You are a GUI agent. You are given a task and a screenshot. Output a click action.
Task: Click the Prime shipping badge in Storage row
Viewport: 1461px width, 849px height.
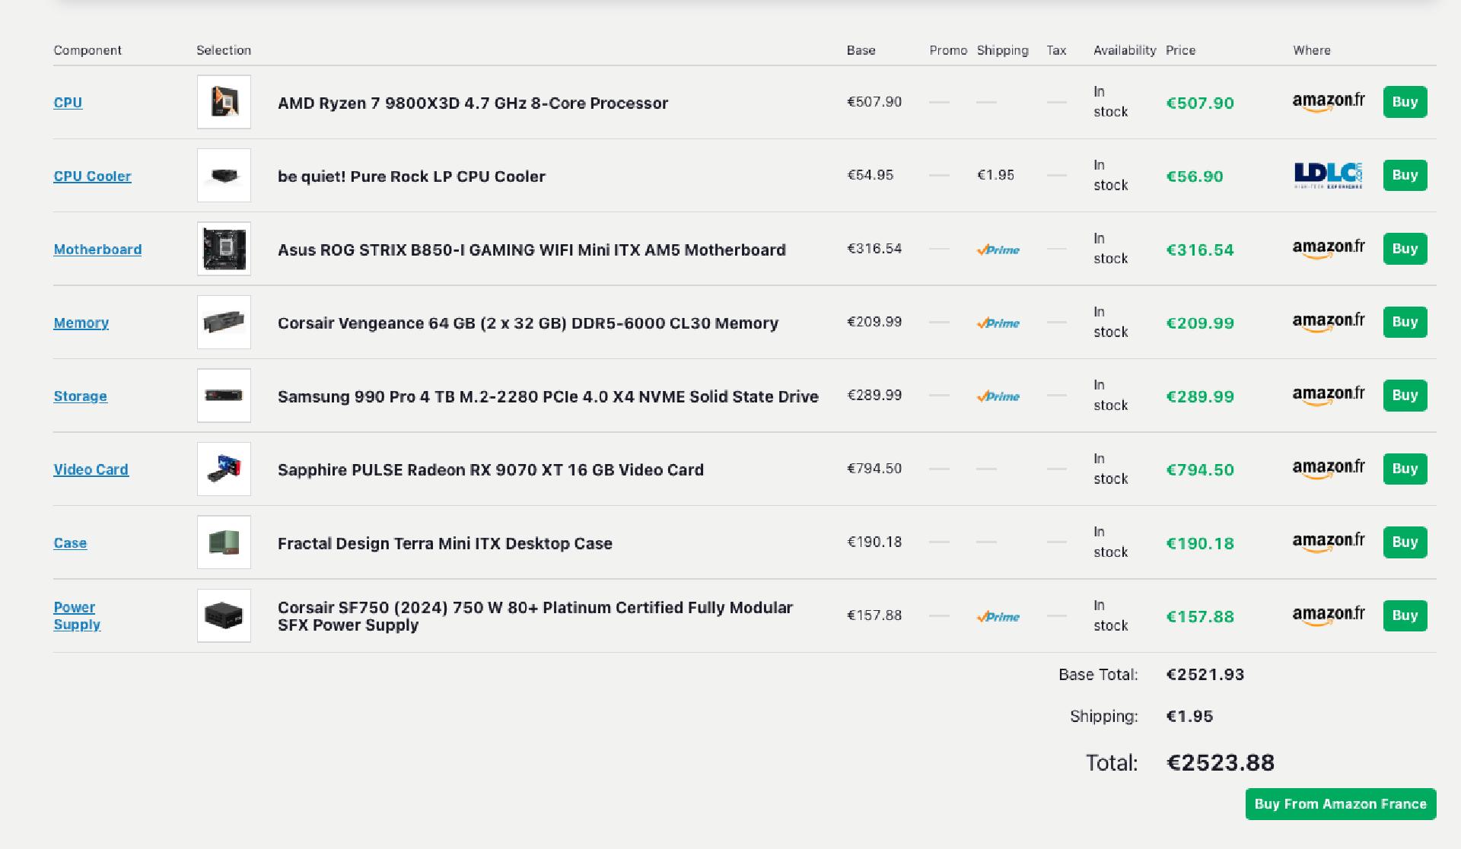(998, 396)
